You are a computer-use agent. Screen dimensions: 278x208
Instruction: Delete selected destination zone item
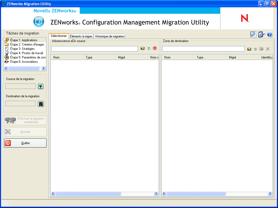point(268,49)
